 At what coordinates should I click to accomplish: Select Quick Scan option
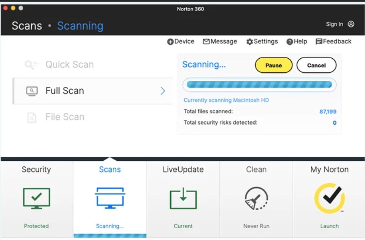pyautogui.click(x=69, y=64)
